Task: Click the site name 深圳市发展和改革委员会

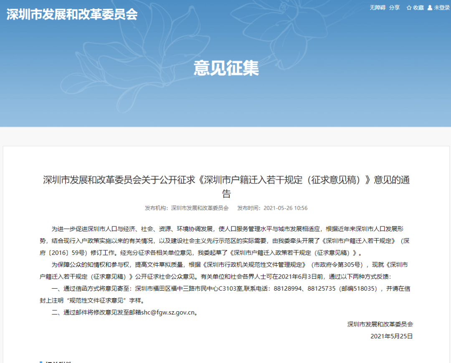Action: [72, 14]
